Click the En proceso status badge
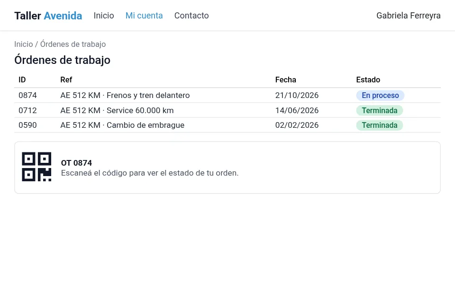This screenshot has height=284, width=455. (x=380, y=95)
